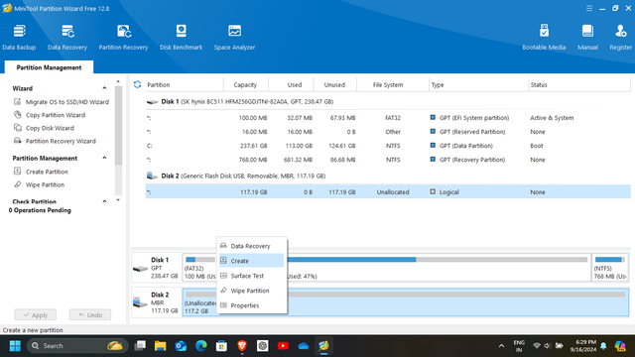Open YouTube from the taskbar
Screen dimensions: 635x357
(283, 346)
